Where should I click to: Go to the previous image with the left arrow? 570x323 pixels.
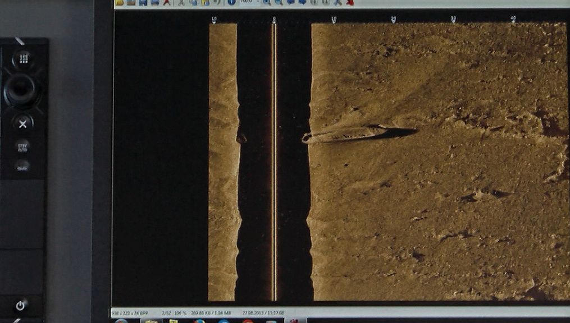point(291,2)
